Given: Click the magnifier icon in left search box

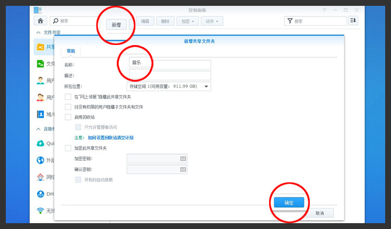Looking at the screenshot, I should tap(56, 20).
